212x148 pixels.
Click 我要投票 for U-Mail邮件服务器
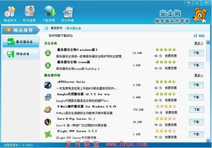click(171, 112)
